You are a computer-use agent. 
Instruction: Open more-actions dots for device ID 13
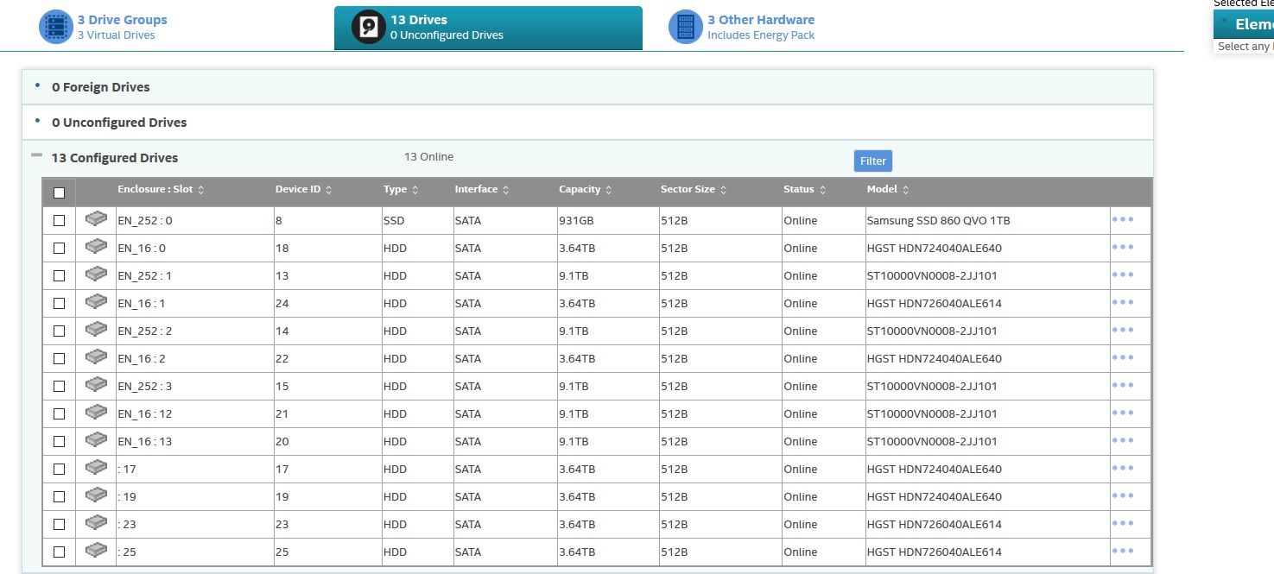click(x=1123, y=274)
